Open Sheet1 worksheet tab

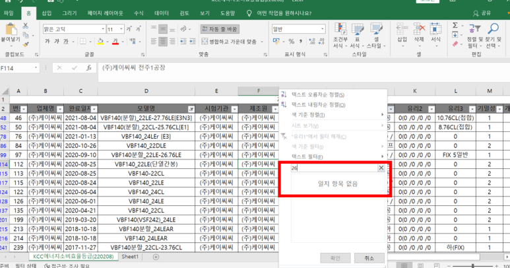click(x=130, y=257)
